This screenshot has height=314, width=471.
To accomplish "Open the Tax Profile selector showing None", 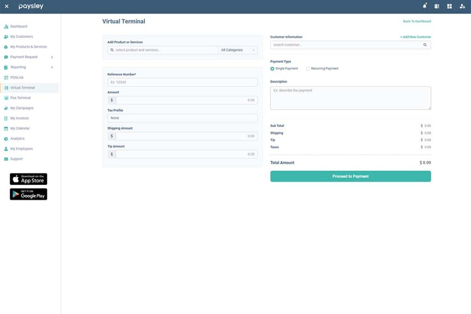I will coord(182,118).
